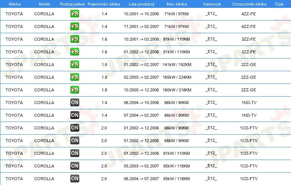Click the Model column header
Screen dimensions: 291x185
click(x=44, y=4)
